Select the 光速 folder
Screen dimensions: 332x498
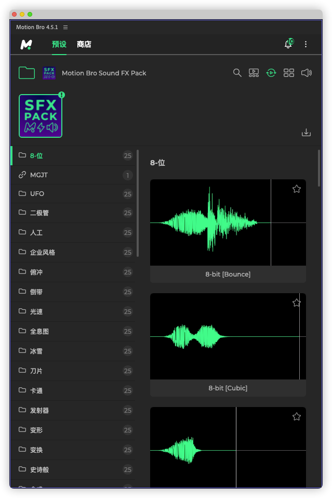(x=73, y=311)
